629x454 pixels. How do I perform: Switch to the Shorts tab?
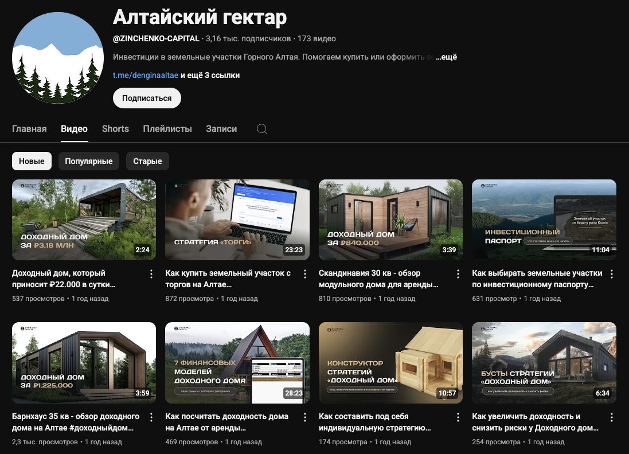point(115,129)
